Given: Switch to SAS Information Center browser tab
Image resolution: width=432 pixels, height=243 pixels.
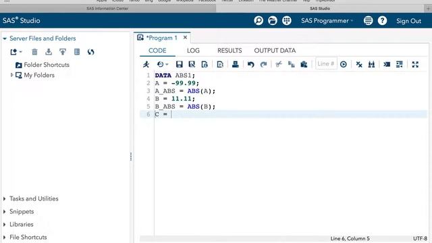Looking at the screenshot, I should [x=107, y=9].
